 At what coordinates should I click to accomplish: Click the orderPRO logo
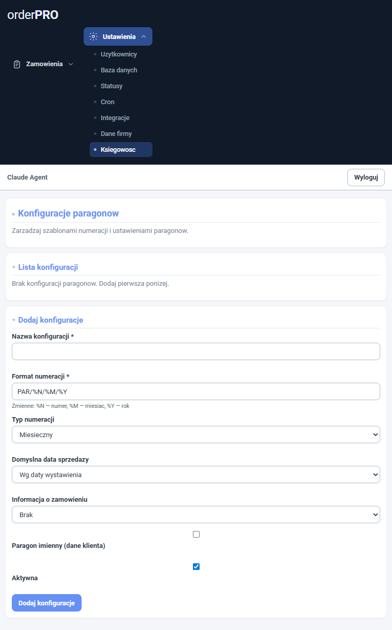pyautogui.click(x=33, y=15)
